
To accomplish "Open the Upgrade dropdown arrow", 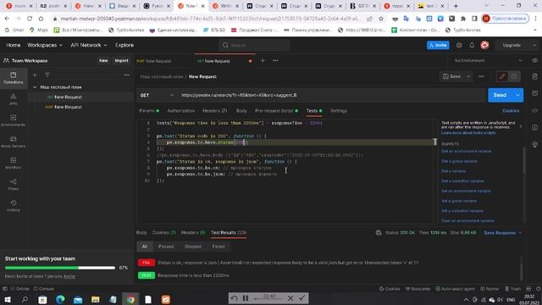I will (x=534, y=45).
